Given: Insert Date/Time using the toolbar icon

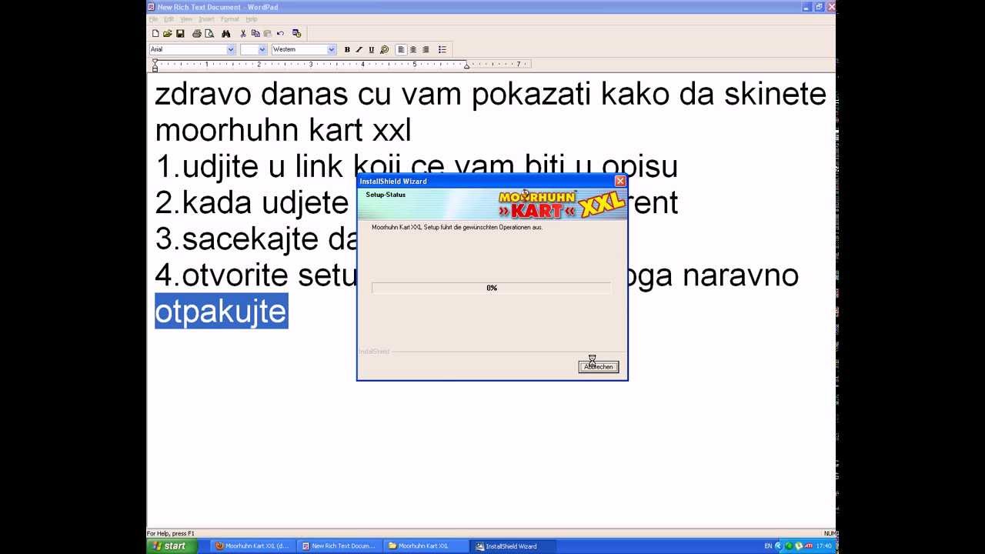Looking at the screenshot, I should click(x=297, y=34).
